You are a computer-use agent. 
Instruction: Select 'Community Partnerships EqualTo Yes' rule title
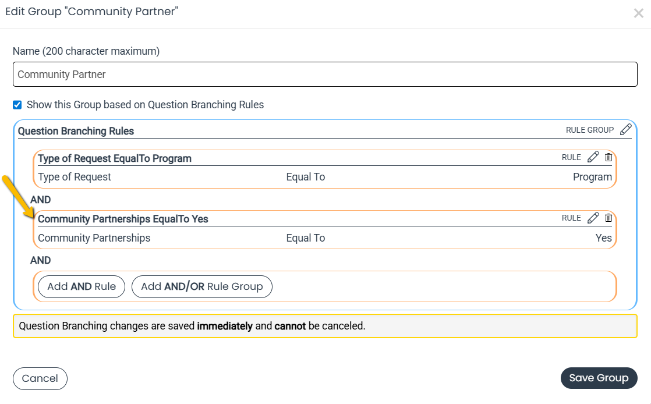123,219
